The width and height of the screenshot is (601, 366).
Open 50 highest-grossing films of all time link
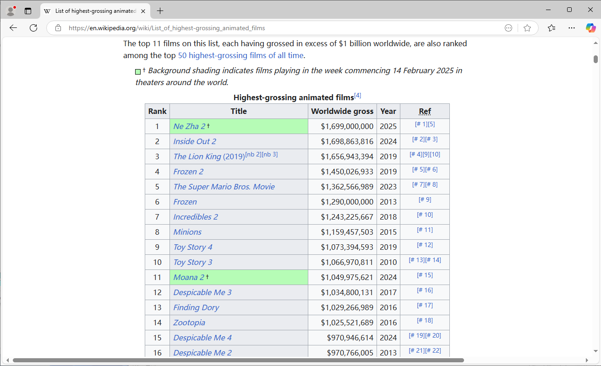click(240, 55)
